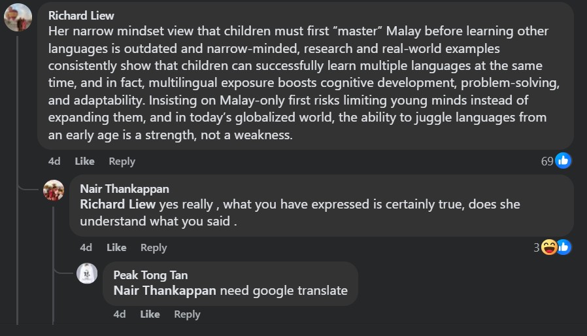587x336 pixels.
Task: Reply to Richard Liew's comment
Action: tap(122, 161)
